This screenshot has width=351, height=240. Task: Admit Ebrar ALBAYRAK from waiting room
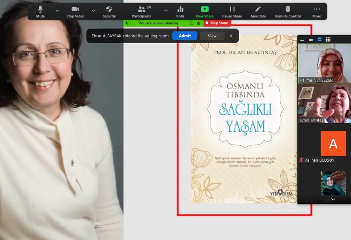(x=184, y=36)
